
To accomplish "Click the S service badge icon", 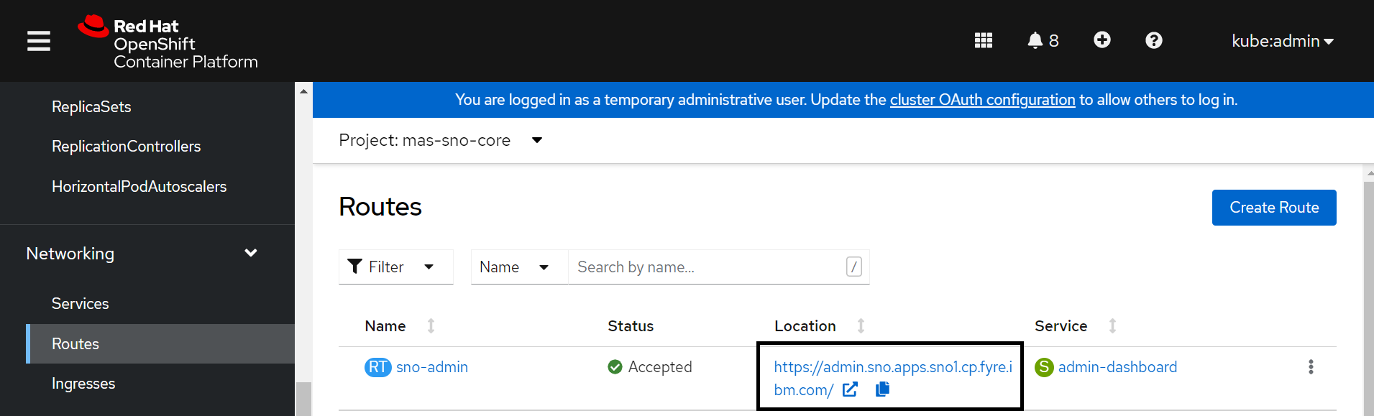I will tap(1044, 367).
